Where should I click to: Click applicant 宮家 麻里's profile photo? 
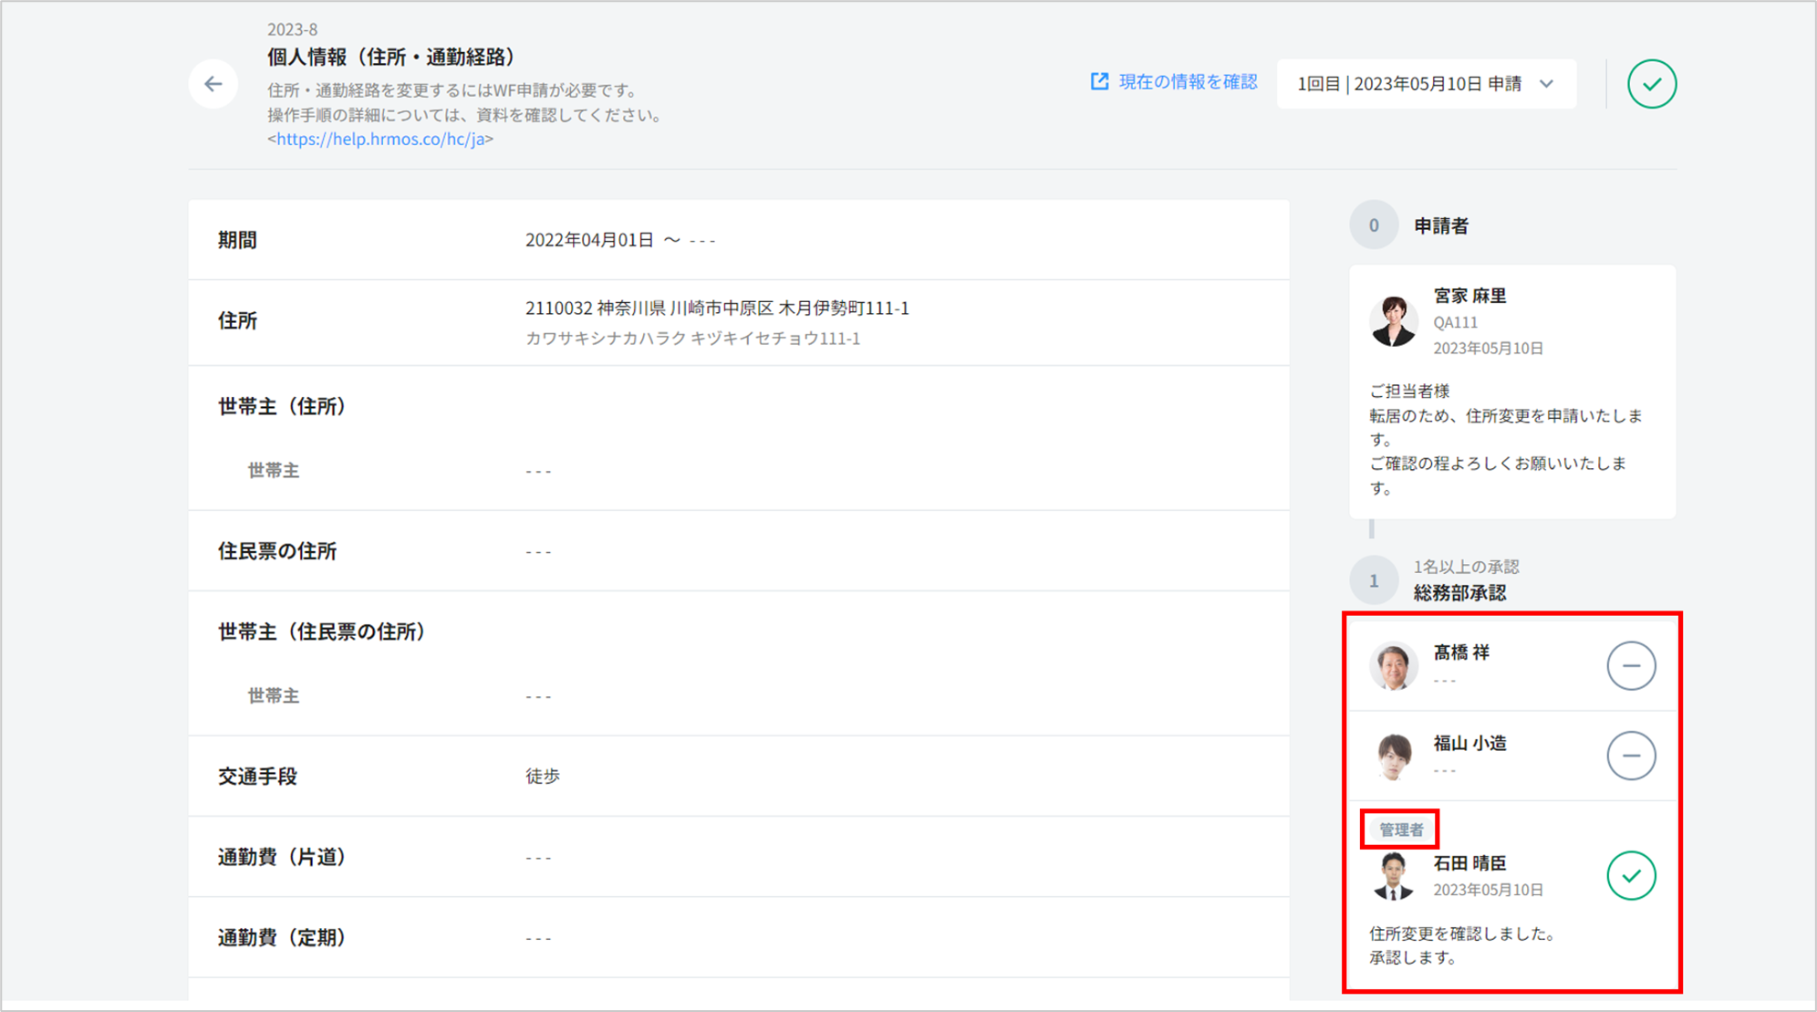click(1393, 321)
